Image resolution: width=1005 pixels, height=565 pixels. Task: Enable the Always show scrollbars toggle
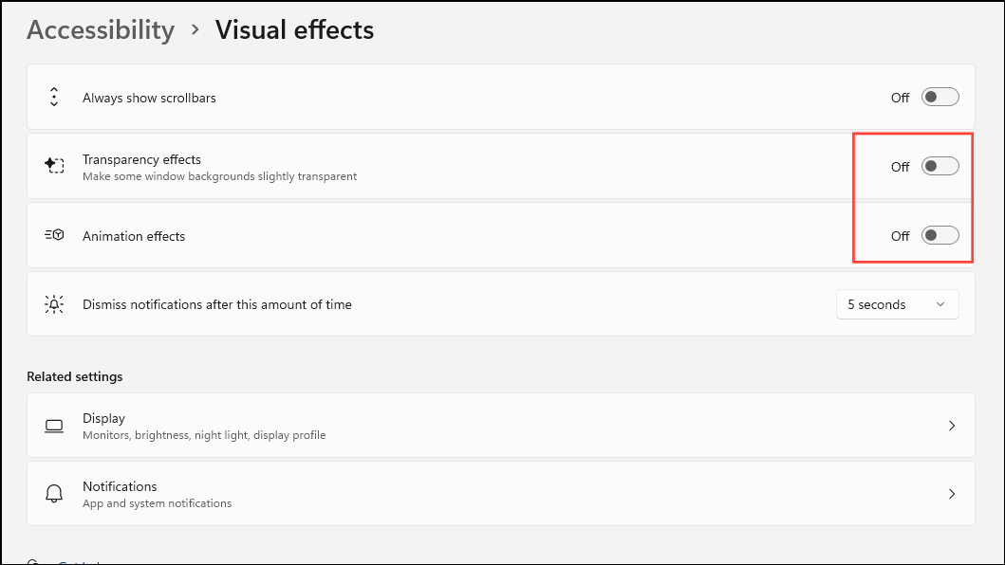(940, 97)
